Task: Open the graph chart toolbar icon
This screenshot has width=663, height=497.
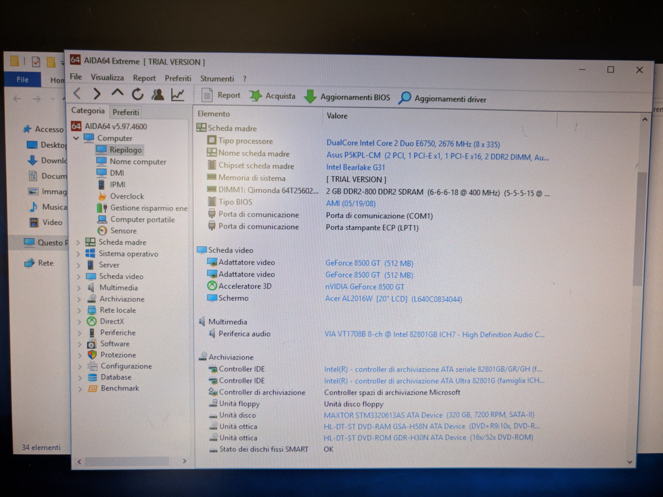Action: pyautogui.click(x=178, y=94)
